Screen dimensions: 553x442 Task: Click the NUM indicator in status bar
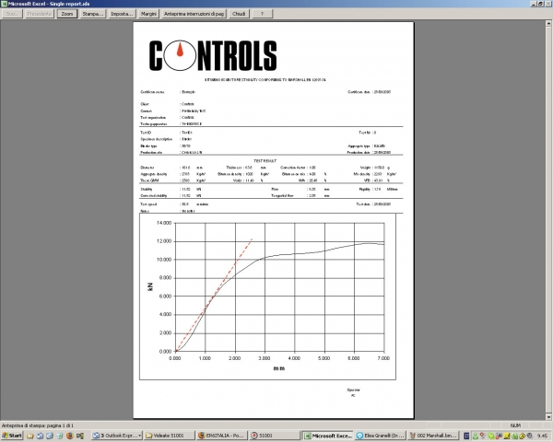coord(515,425)
